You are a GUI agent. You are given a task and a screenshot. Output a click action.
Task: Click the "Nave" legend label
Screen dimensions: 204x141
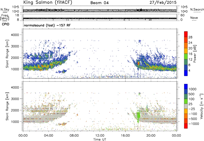click(x=194, y=18)
